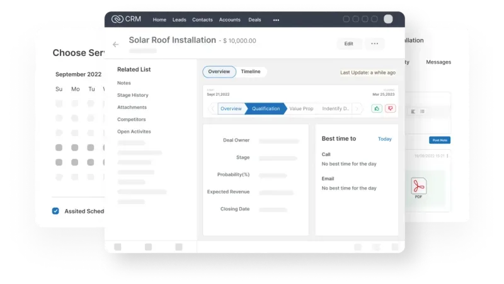
Task: Open more actions beside Edit button
Action: coord(374,43)
